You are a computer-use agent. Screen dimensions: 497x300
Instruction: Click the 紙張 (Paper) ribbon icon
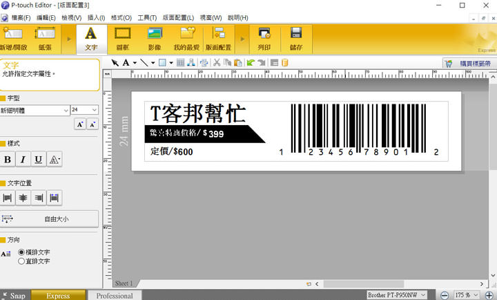pos(45,39)
